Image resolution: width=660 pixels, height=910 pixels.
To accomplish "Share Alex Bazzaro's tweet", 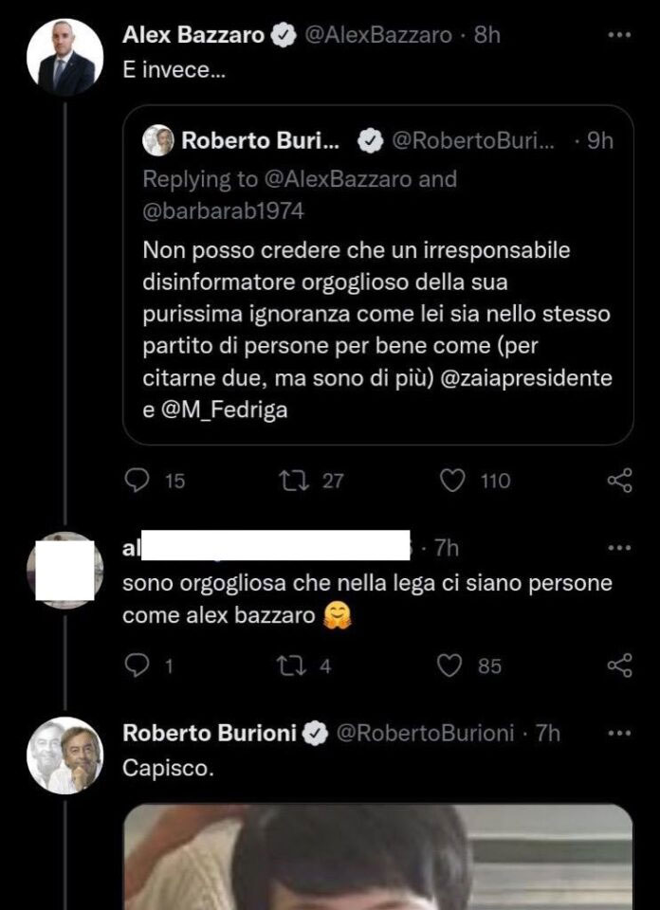I will pos(619,481).
